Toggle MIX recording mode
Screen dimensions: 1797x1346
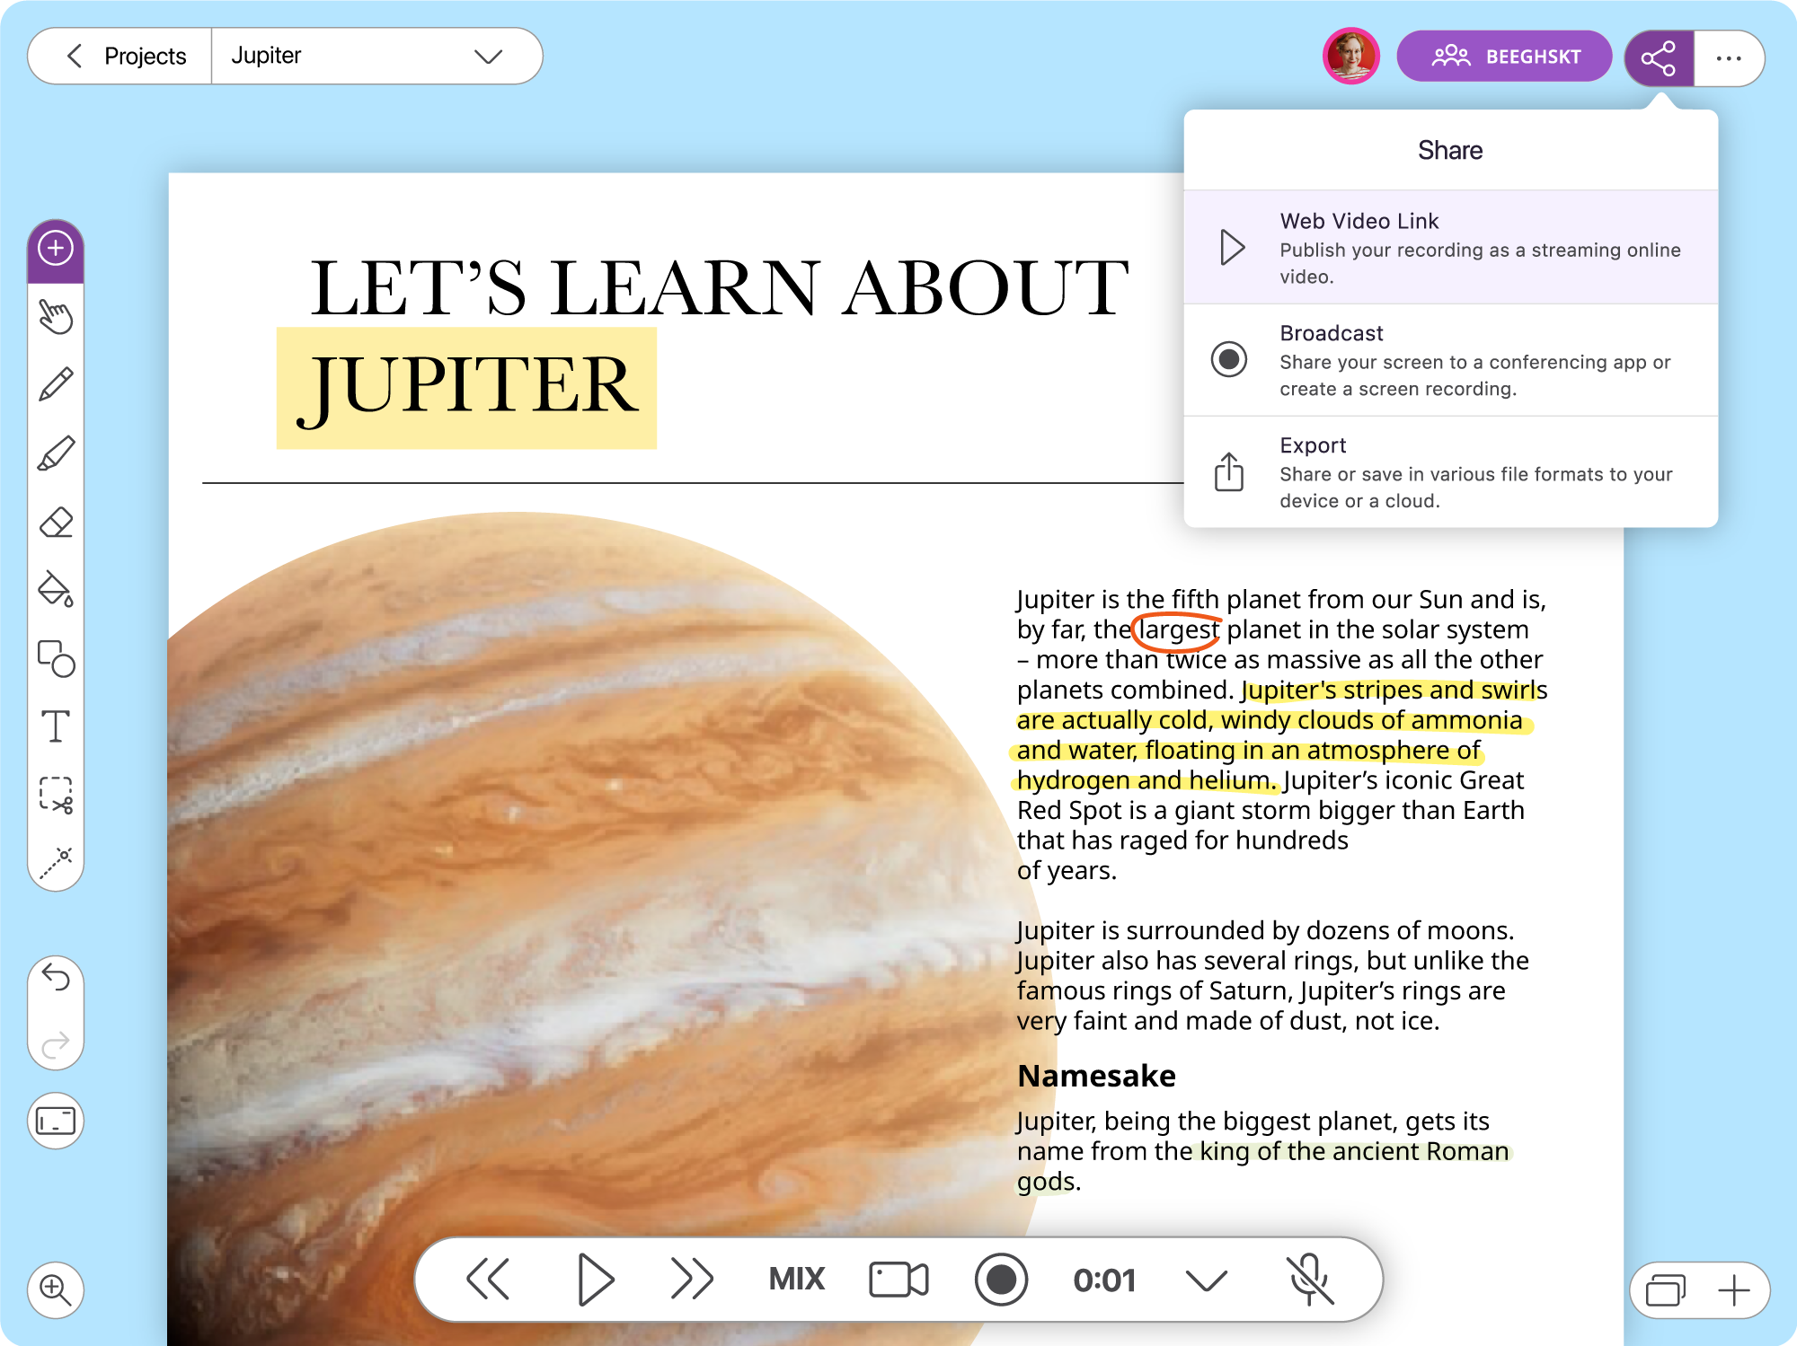click(796, 1279)
